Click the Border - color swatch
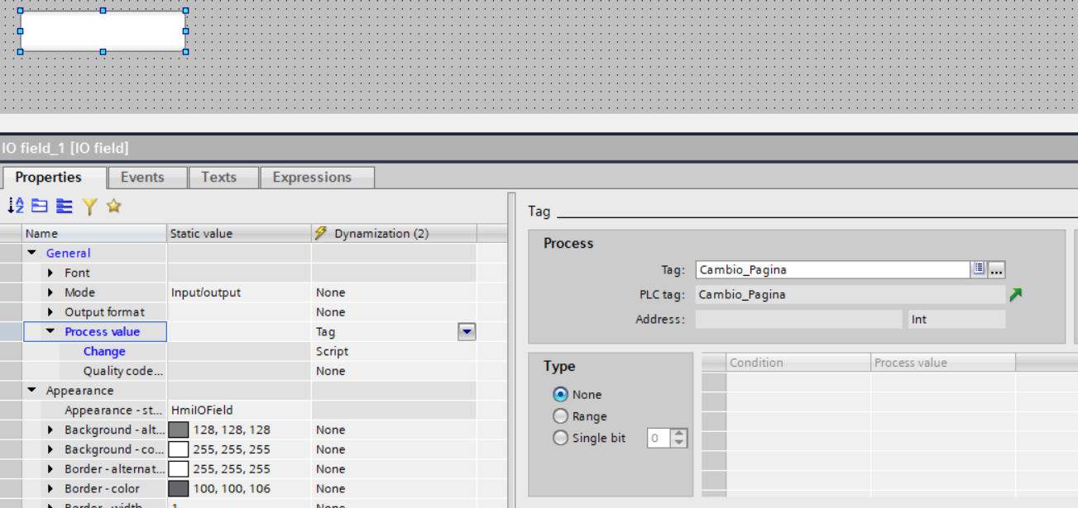Screen dimensions: 1078x508 pyautogui.click(x=179, y=489)
